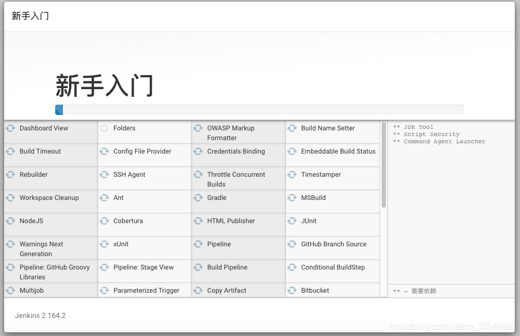Select the SSH Agent plugin name
Screen dimensions: 520x336
tap(129, 175)
